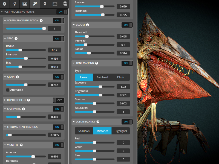Turn off the SSAO toggle
This screenshot has width=219, height=164.
(58, 39)
